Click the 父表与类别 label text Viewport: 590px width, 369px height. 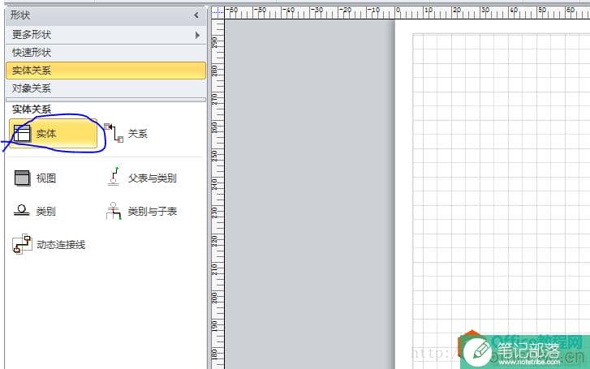coord(153,178)
